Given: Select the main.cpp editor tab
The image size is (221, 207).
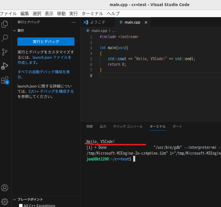Looking at the screenshot, I should pos(133,22).
